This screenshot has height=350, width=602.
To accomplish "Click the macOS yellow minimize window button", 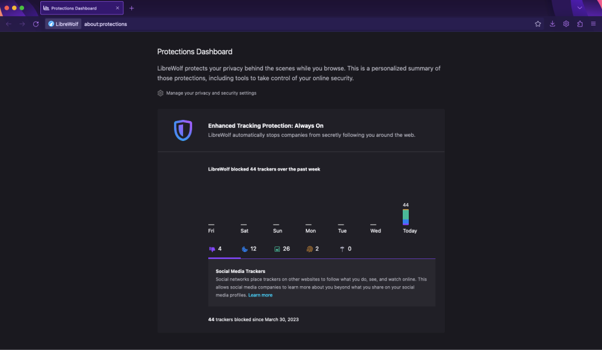I will point(14,8).
